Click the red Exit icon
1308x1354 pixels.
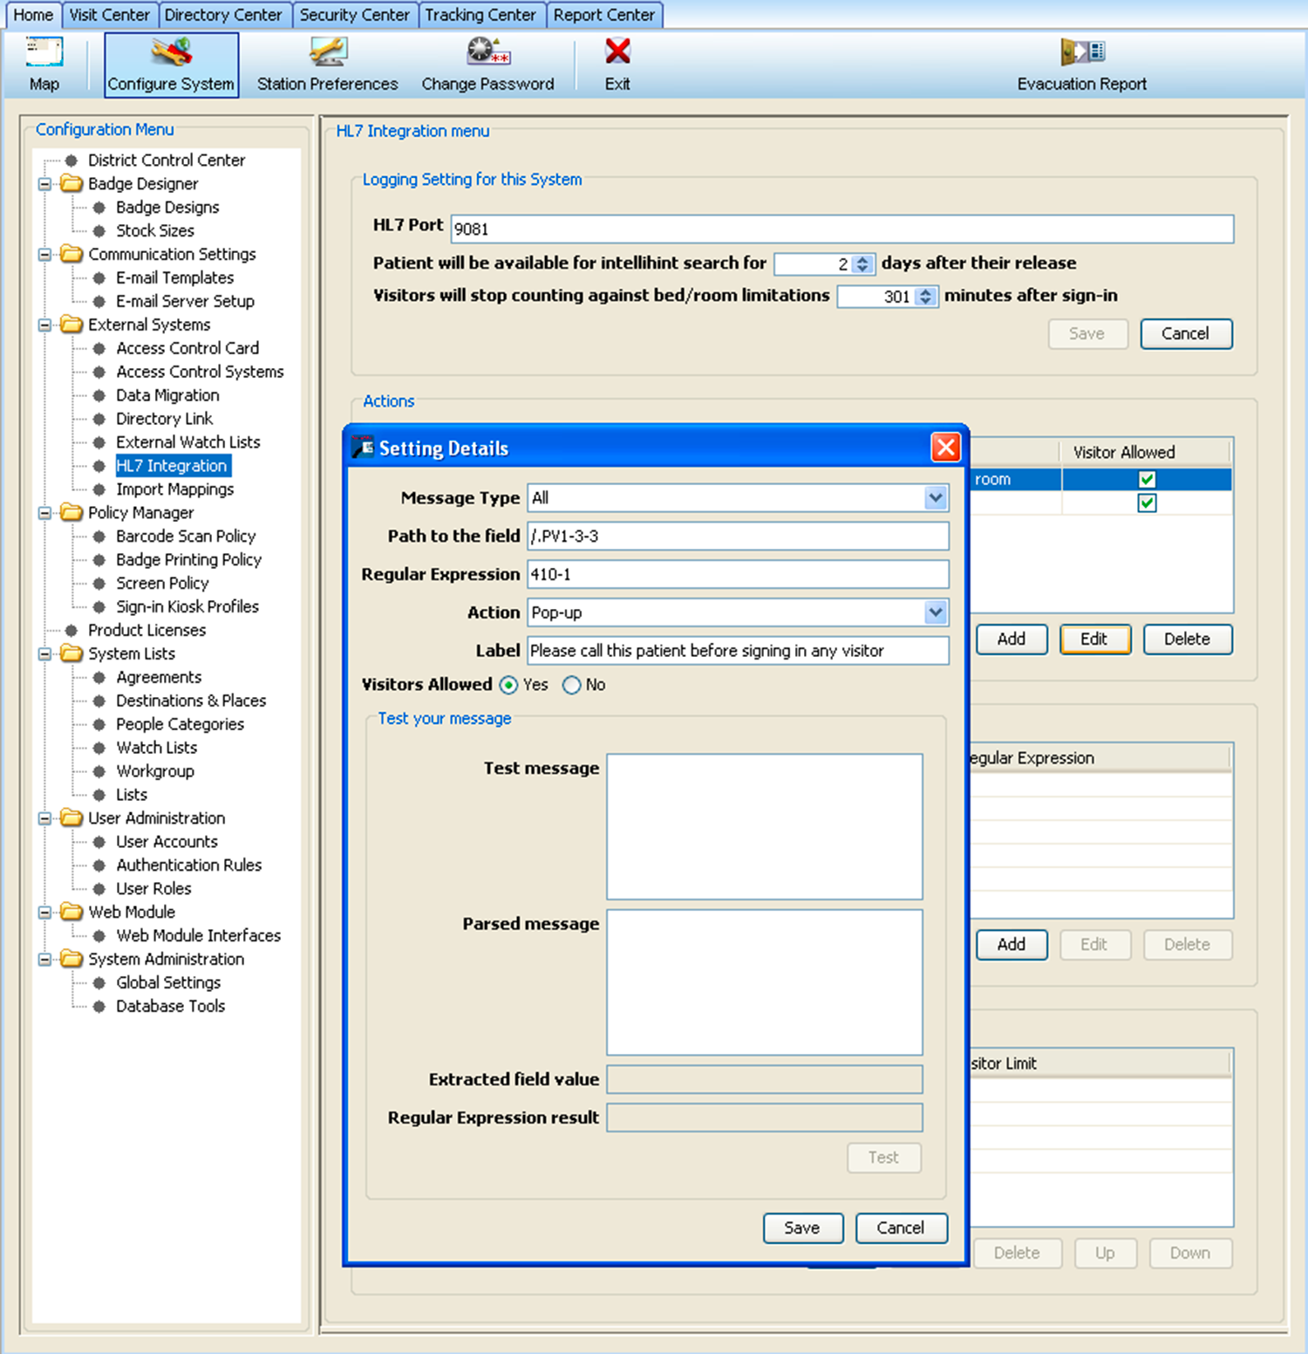click(x=617, y=52)
